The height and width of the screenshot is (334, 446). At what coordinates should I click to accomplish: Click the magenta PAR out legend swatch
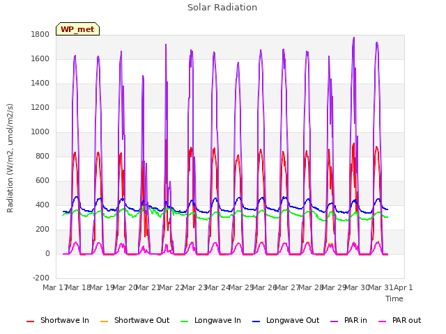(383, 321)
